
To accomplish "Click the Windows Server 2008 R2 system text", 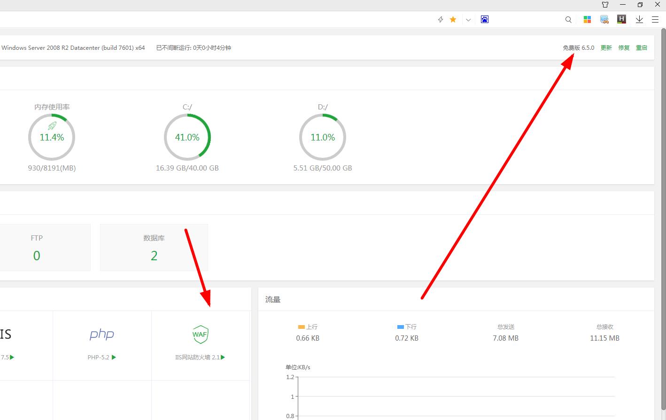I will [x=73, y=47].
